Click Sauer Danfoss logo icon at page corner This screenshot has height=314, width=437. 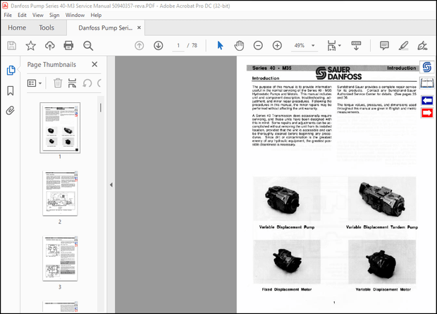click(427, 67)
